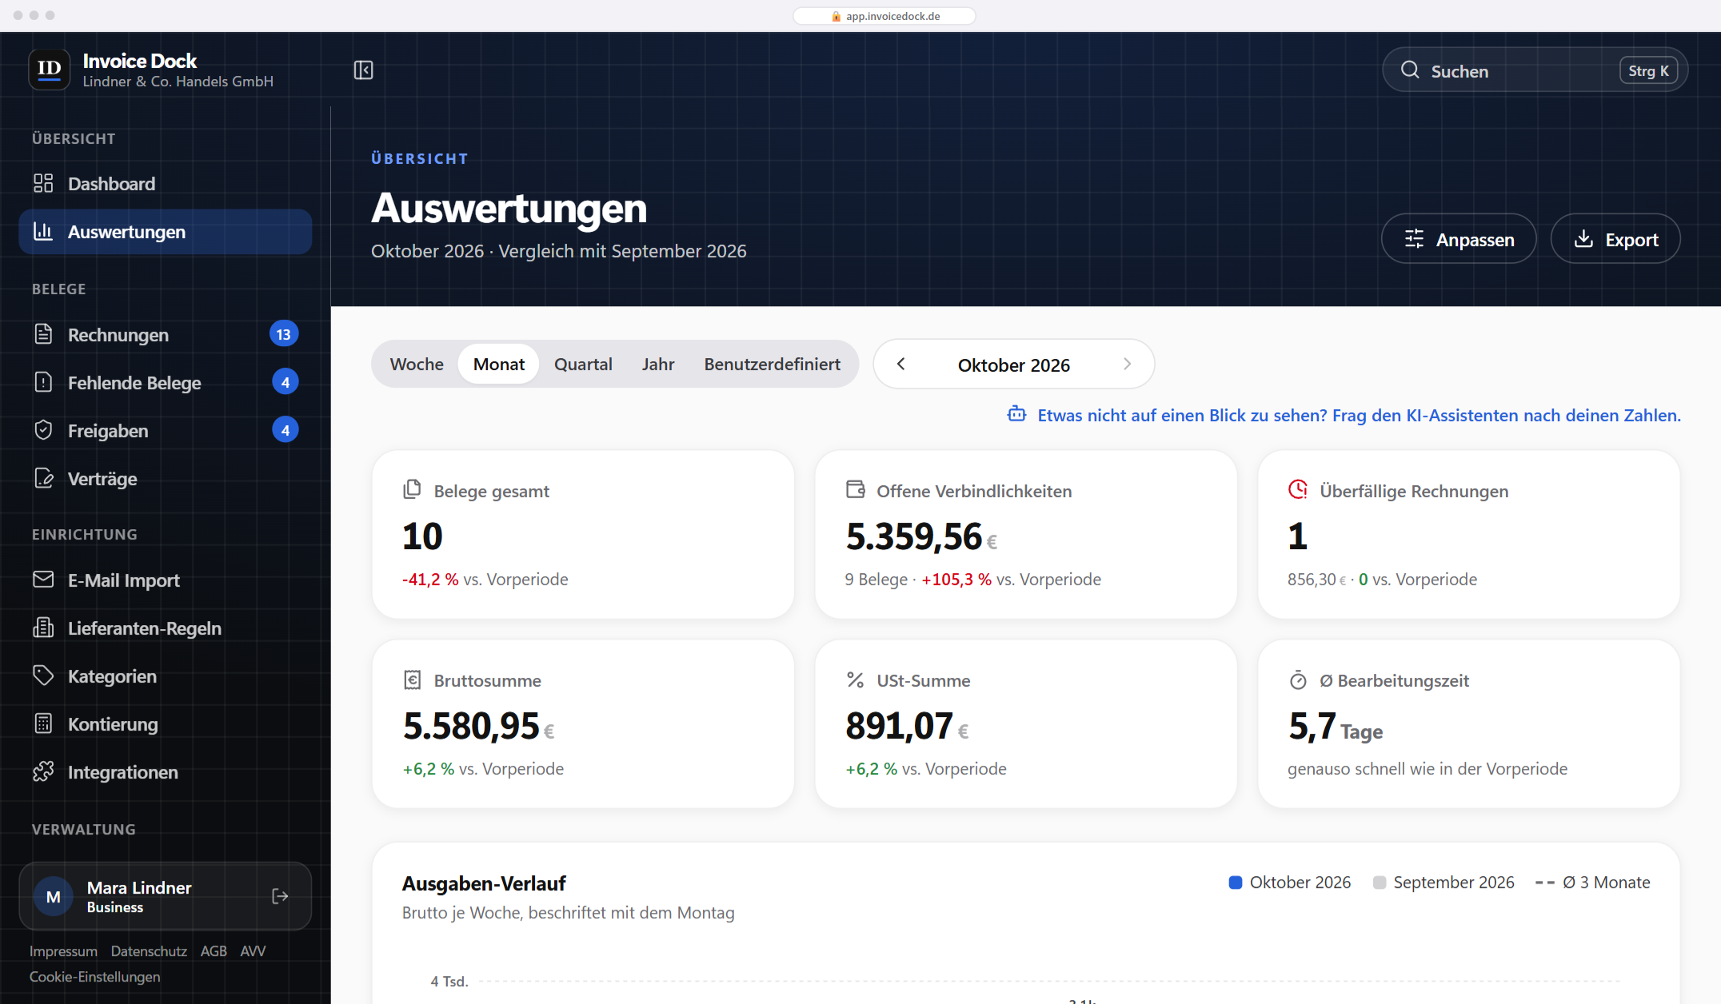Screen dimensions: 1721x1004
Task: Open the Datenschutz footer link
Action: pos(149,951)
